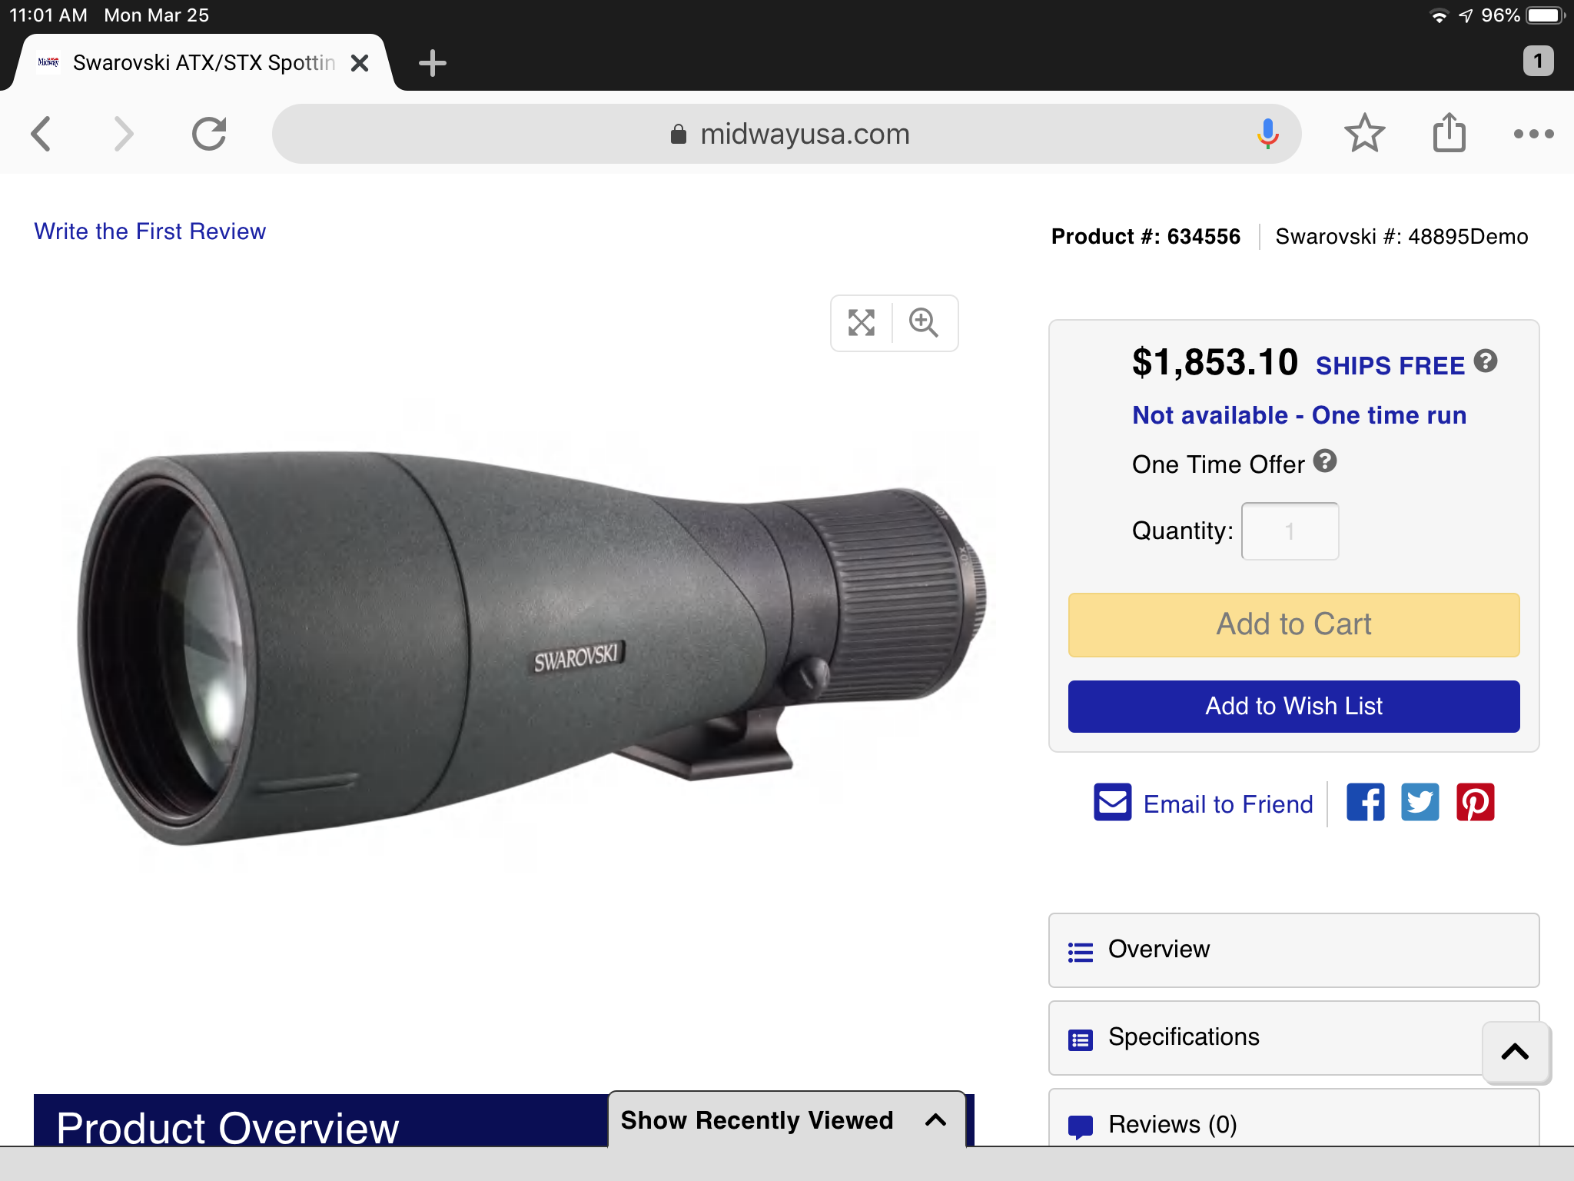1574x1181 pixels.
Task: Share the product on Twitter
Action: click(x=1420, y=803)
